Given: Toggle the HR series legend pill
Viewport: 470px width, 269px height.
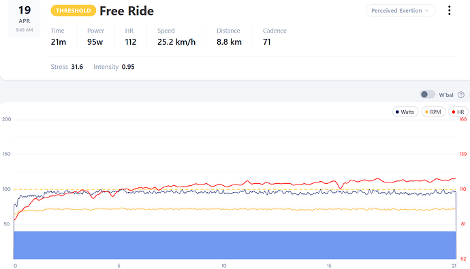Looking at the screenshot, I should click(x=458, y=112).
